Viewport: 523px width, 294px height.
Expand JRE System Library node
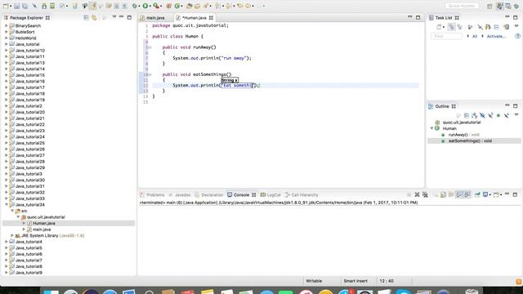pos(12,236)
